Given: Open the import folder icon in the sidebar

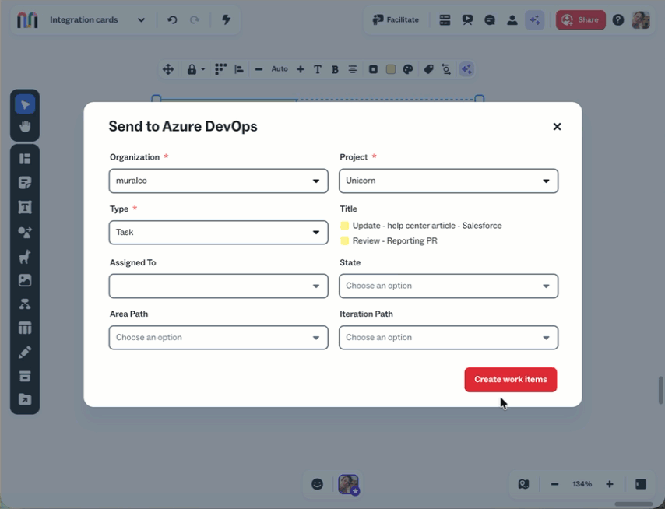Looking at the screenshot, I should coord(25,399).
